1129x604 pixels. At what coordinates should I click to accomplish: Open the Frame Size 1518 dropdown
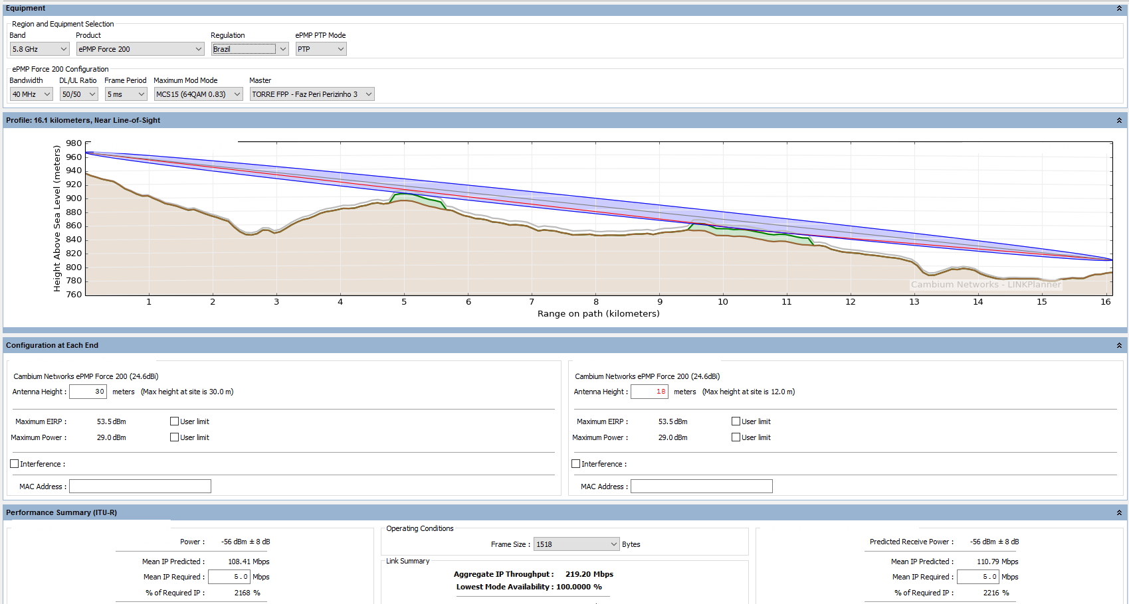pyautogui.click(x=577, y=544)
